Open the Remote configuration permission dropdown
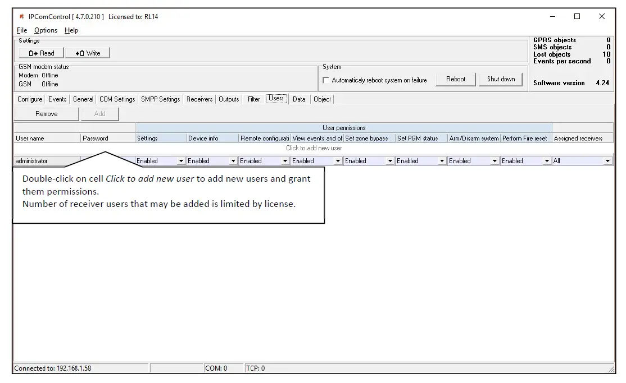 [285, 161]
